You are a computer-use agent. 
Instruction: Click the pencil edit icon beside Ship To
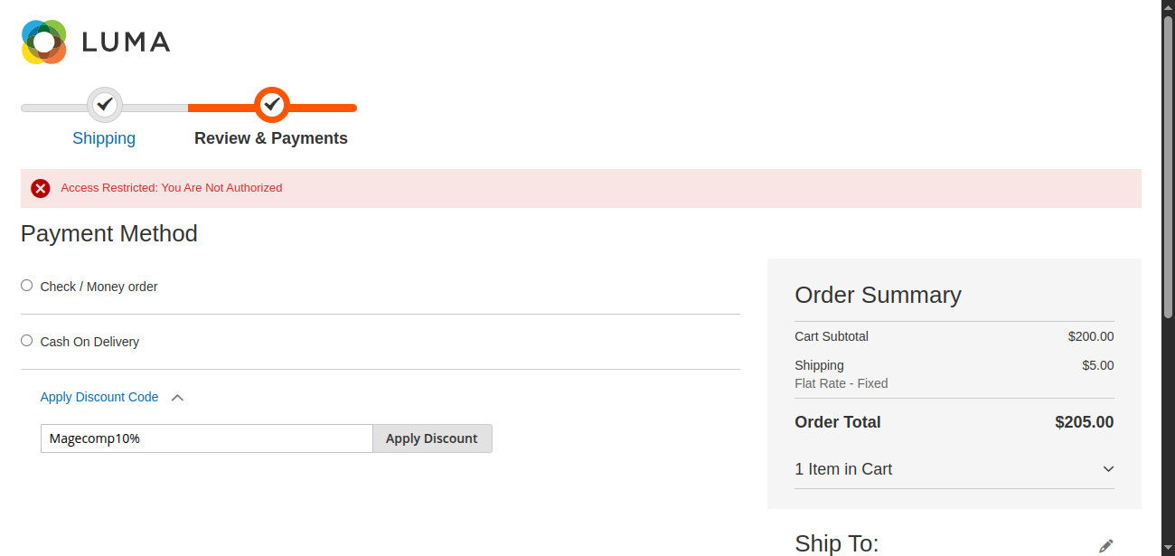pos(1105,546)
